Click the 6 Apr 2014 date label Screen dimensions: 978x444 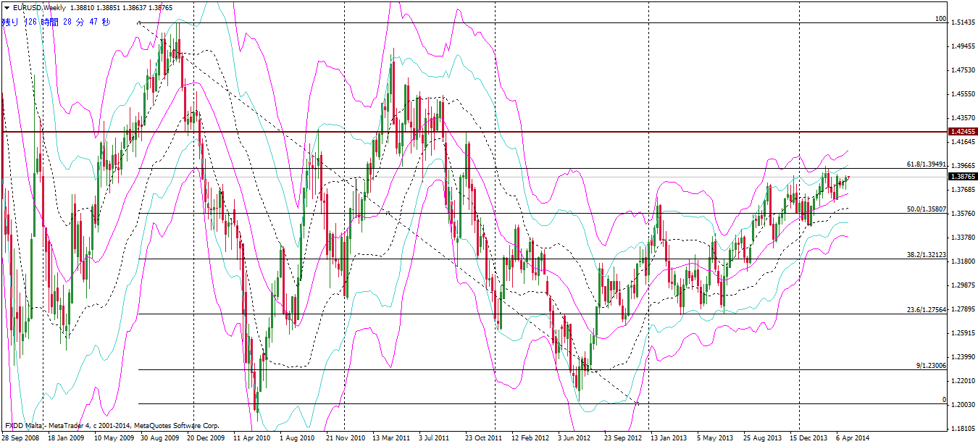[853, 438]
